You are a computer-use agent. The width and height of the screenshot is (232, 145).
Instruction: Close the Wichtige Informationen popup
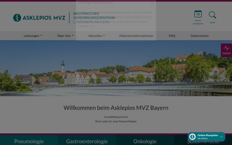pos(152,2)
